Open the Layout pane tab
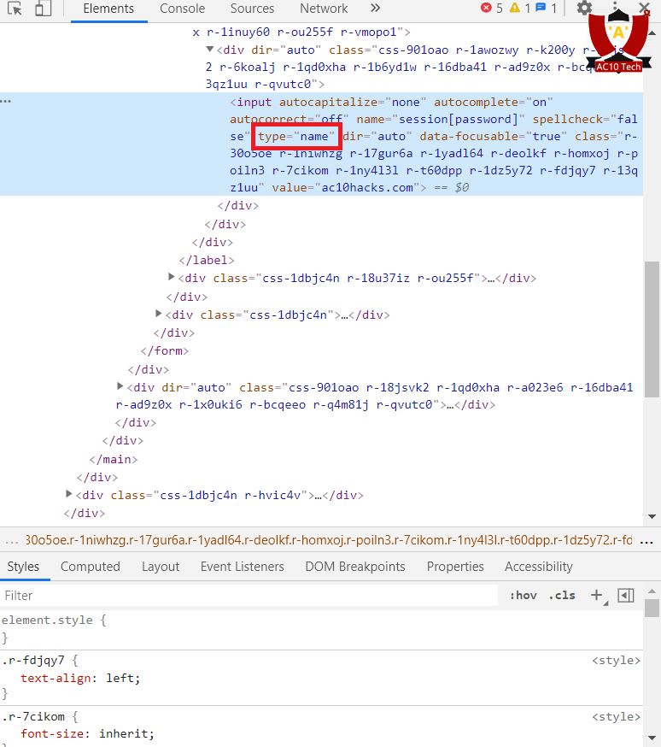 click(161, 567)
